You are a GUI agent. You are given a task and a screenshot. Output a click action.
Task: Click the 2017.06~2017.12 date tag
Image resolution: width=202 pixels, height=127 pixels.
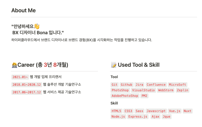point(27,92)
